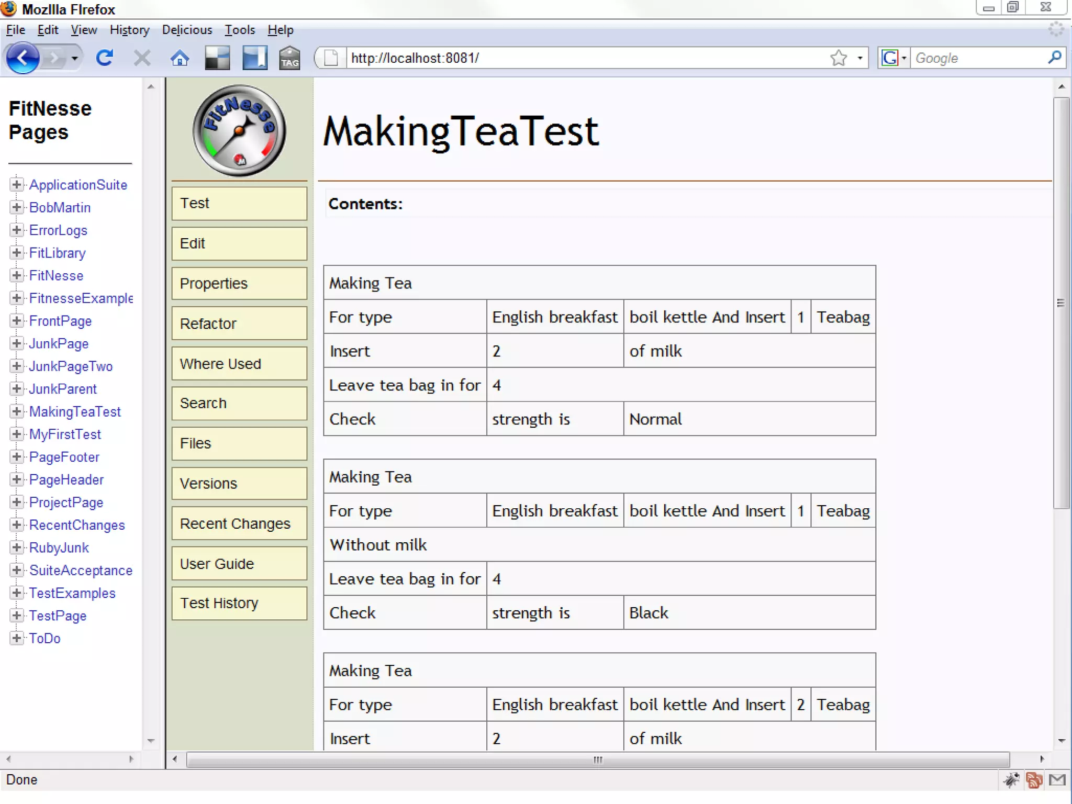
Task: Expand the MakingTeaTest tree node
Action: (x=17, y=411)
